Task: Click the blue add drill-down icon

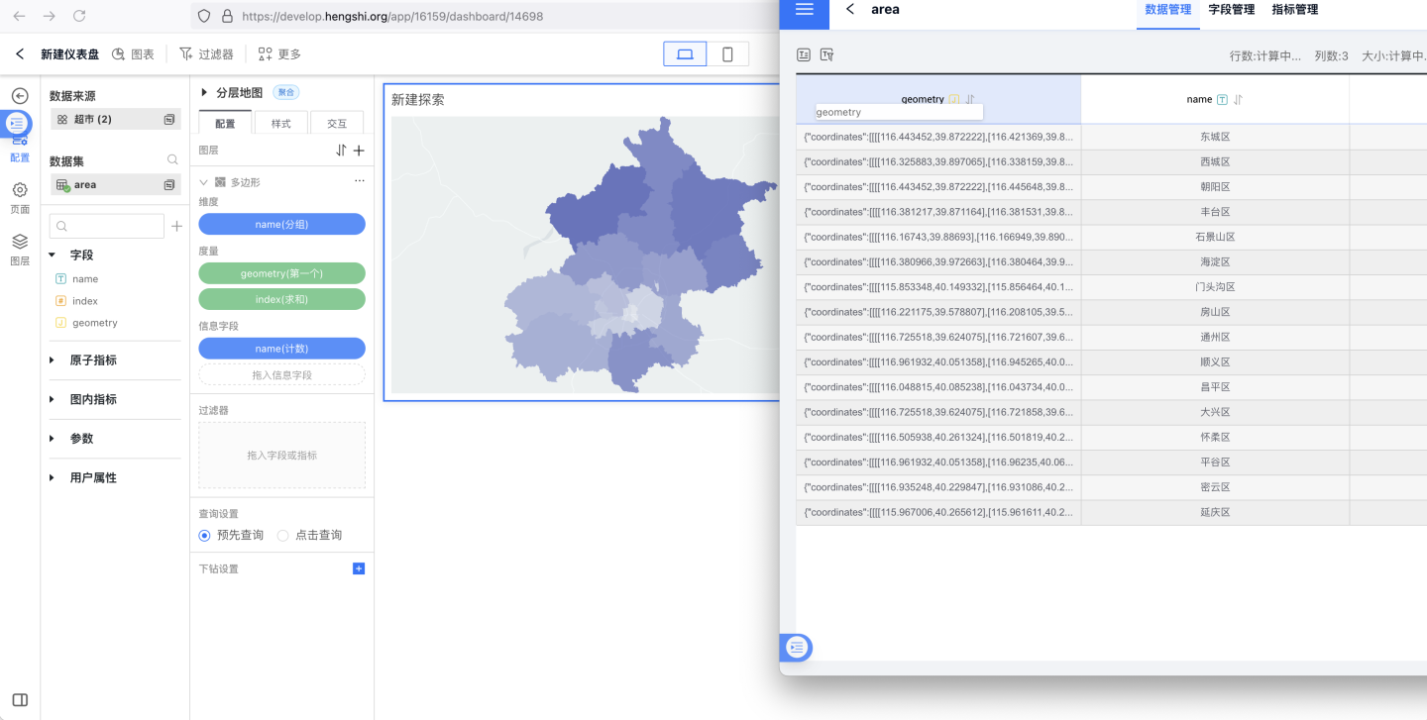Action: [x=359, y=568]
